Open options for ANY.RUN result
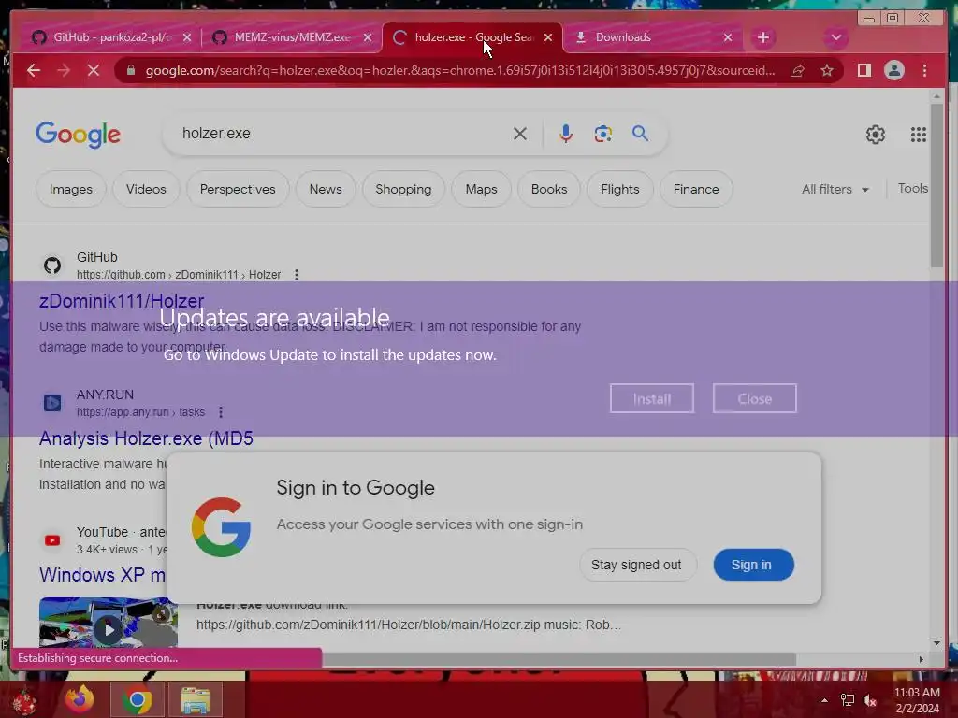This screenshot has width=958, height=718. point(221,412)
